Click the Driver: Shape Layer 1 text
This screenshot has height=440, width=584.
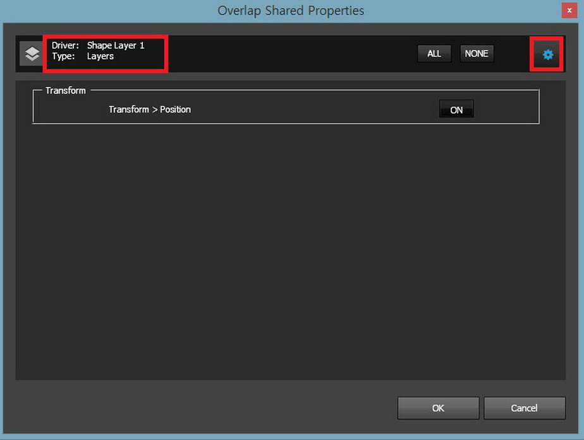(x=98, y=45)
